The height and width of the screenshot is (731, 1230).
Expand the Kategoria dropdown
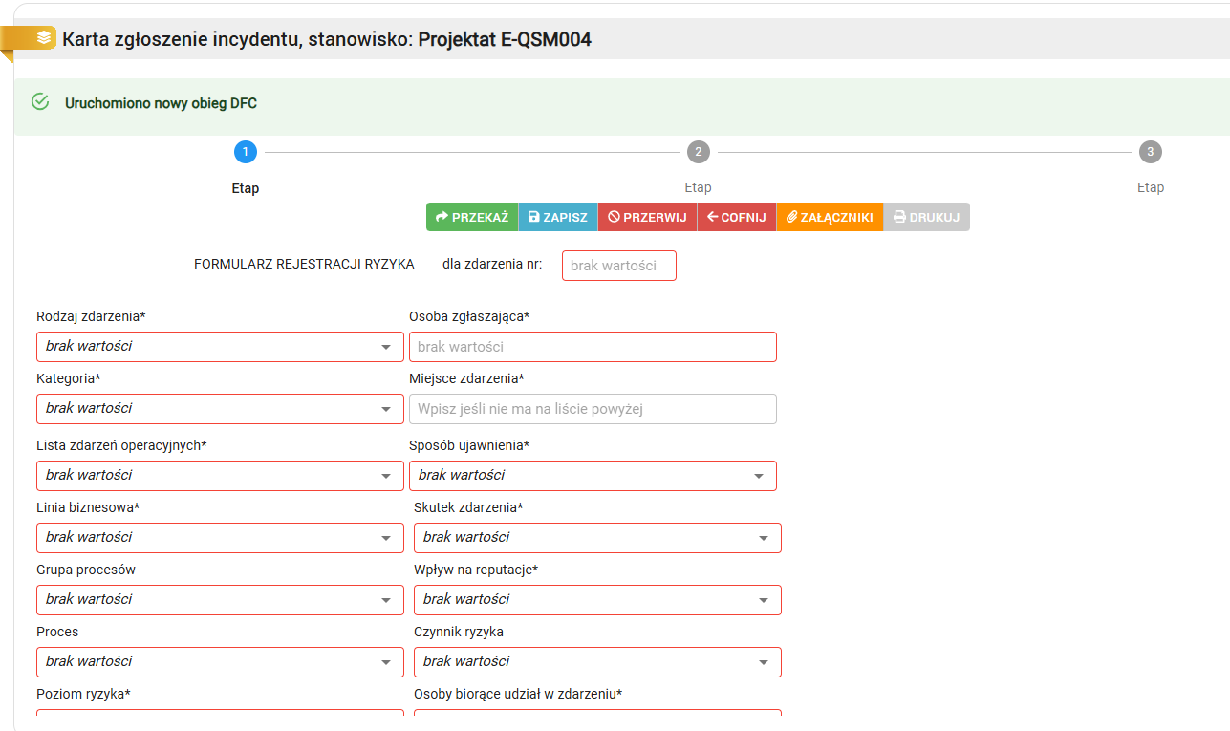click(x=220, y=409)
